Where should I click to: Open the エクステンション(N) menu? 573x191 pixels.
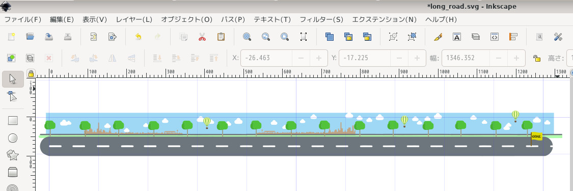click(384, 19)
